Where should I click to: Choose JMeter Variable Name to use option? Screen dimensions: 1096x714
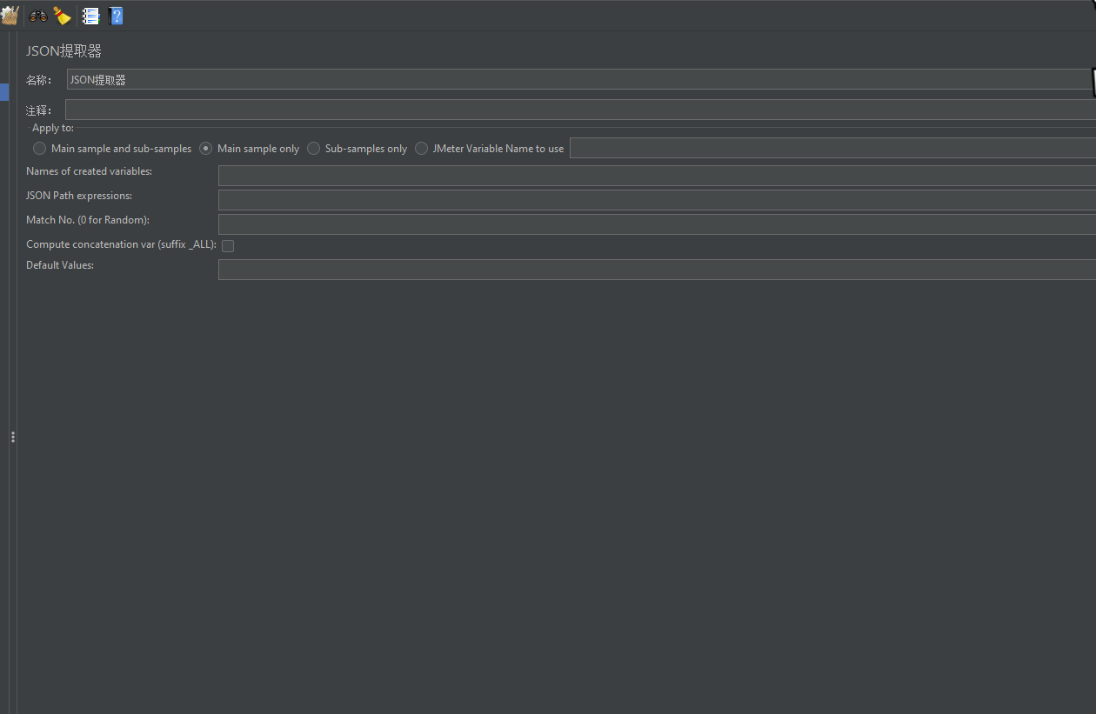pyautogui.click(x=421, y=148)
